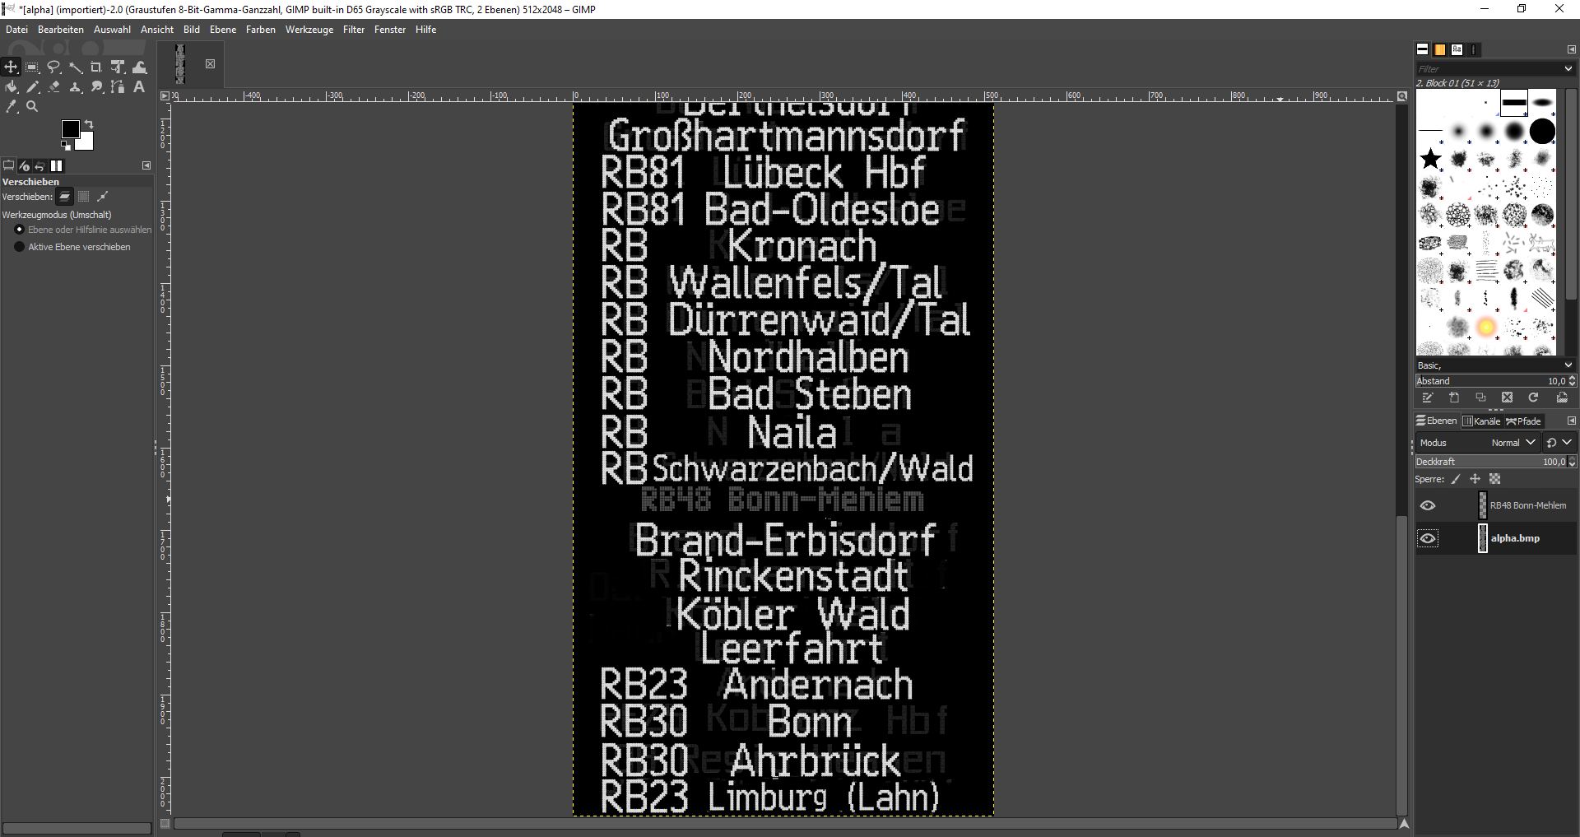Switch to the Kanäle tab

[x=1481, y=421]
